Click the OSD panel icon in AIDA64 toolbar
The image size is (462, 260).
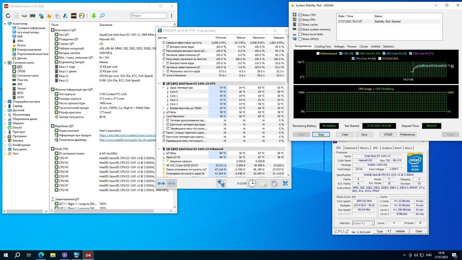click(73, 16)
